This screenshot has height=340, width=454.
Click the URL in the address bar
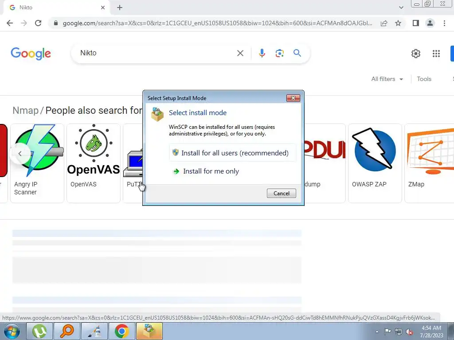click(x=217, y=23)
